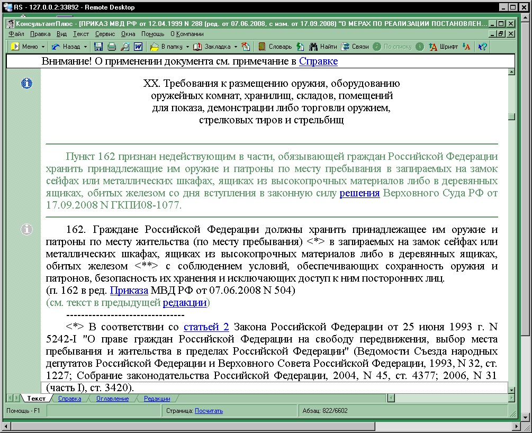The height and width of the screenshot is (433, 532).
Task: Expand the Меню dropdown arrow
Action: click(x=43, y=47)
